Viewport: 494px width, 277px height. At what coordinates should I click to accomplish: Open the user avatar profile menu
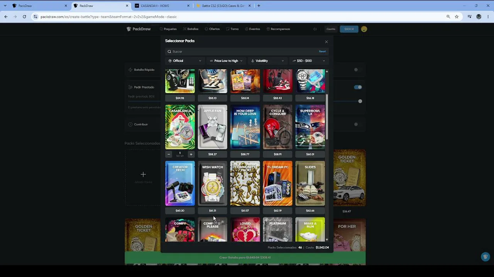(x=364, y=29)
